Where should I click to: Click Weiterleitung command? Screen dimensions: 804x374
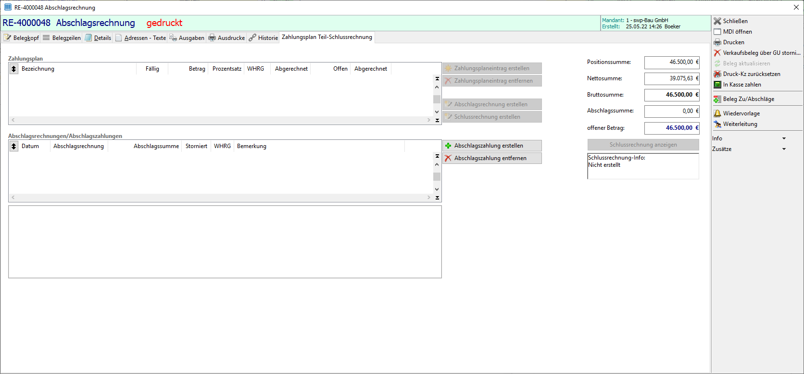(740, 124)
